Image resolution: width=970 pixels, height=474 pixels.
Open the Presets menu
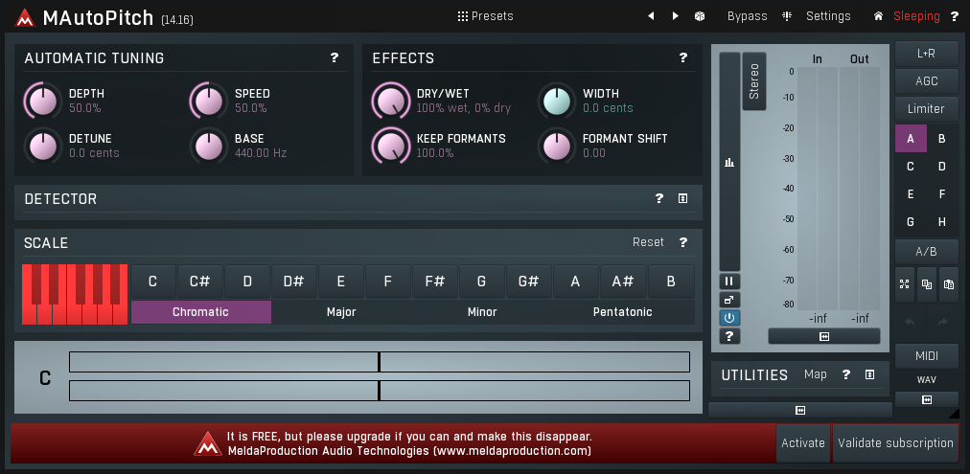485,16
